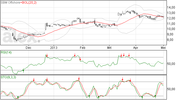The height and width of the screenshot is (100, 179).
Task: Click the Dec date axis label
Action: 29,48
